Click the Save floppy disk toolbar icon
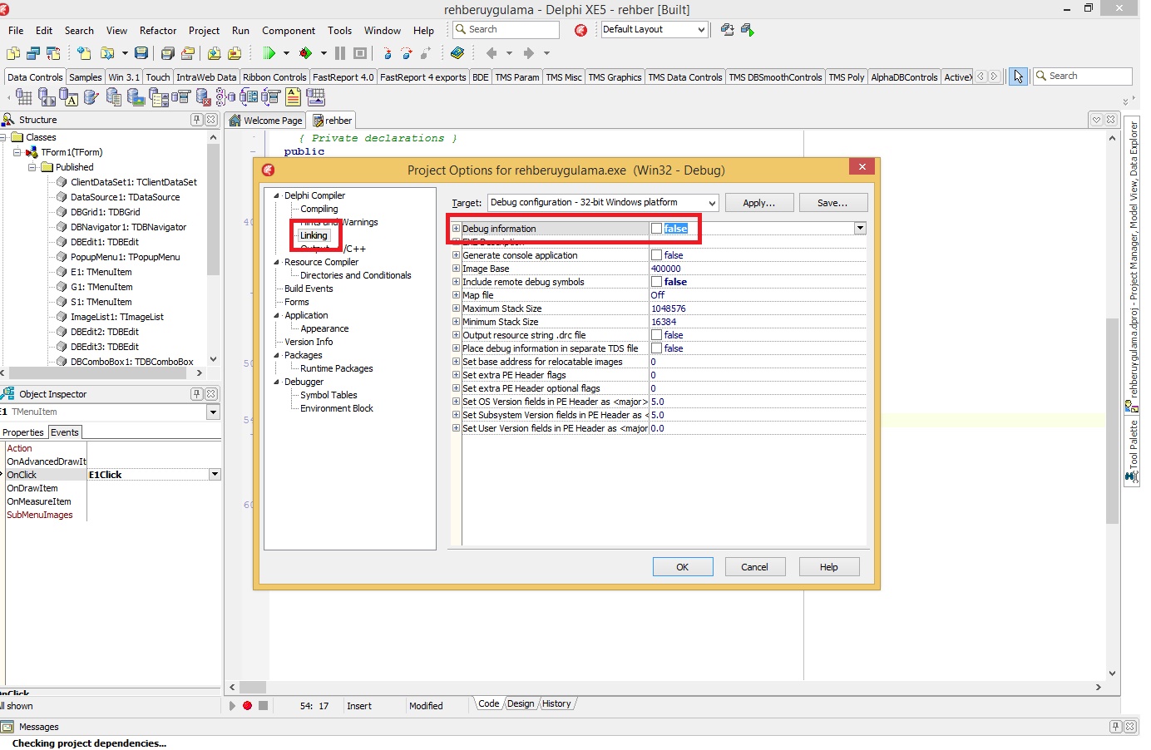The height and width of the screenshot is (750, 1151). (x=141, y=53)
